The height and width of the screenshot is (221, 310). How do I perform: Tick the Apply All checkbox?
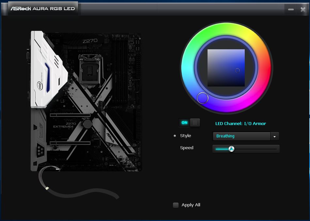(x=176, y=205)
